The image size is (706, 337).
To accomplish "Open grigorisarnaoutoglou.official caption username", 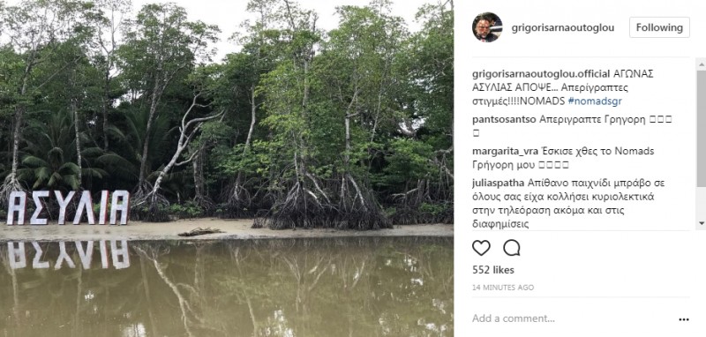I will tap(541, 74).
